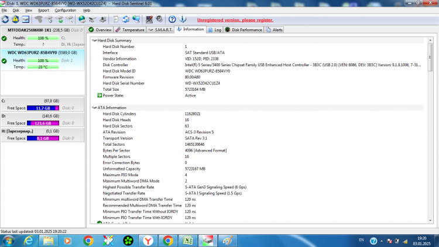Click the Firmware Revision value 80.00A80
The width and height of the screenshot is (439, 247).
pyautogui.click(x=193, y=77)
